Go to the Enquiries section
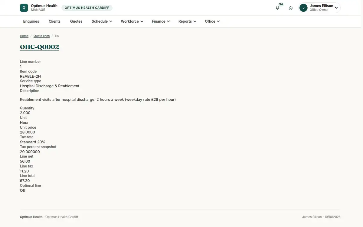363x227 pixels. click(31, 21)
